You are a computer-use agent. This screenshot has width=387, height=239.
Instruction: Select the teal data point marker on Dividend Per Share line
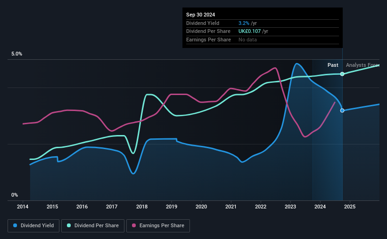point(342,74)
